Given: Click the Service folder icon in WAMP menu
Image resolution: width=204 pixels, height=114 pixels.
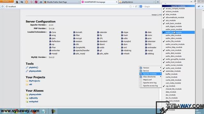Looking at the screenshot, I should point(141,71).
